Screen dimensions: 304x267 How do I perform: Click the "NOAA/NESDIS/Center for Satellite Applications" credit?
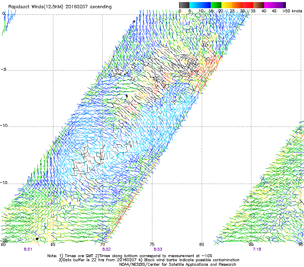coord(177,265)
